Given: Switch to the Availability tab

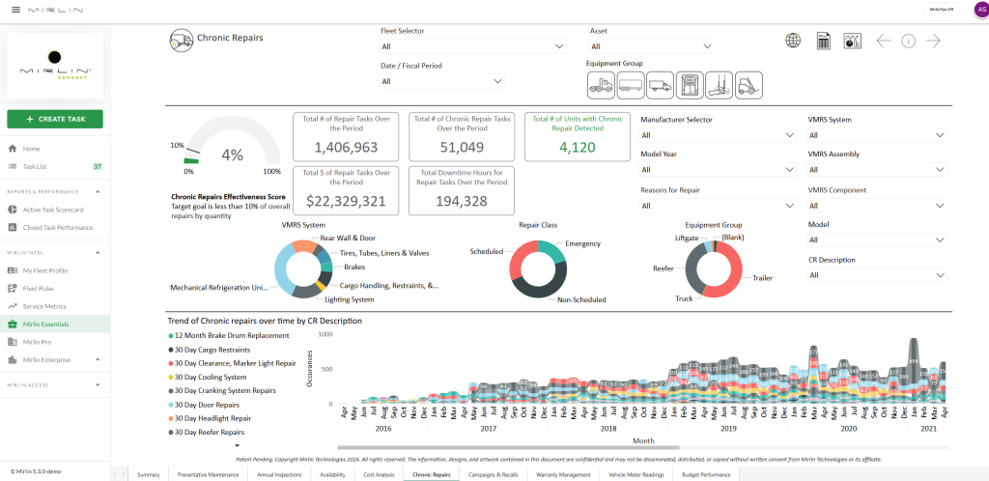Looking at the screenshot, I should pos(332,474).
